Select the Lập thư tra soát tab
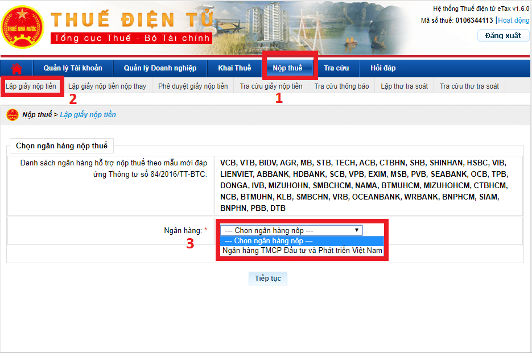 pos(404,86)
